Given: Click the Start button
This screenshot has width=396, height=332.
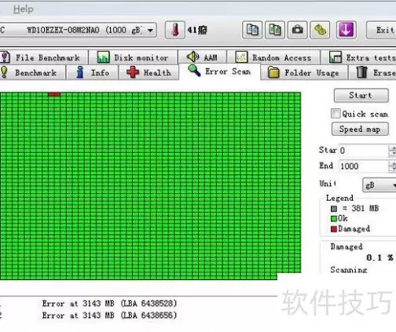Looking at the screenshot, I should 361,95.
